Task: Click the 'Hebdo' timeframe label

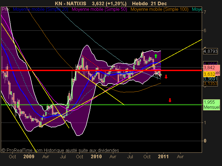Action: [x=140, y=4]
